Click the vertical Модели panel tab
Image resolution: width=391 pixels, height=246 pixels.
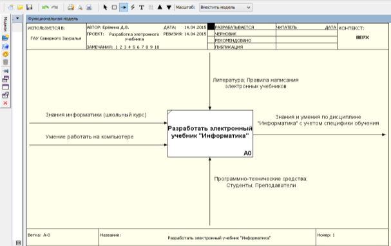point(6,24)
